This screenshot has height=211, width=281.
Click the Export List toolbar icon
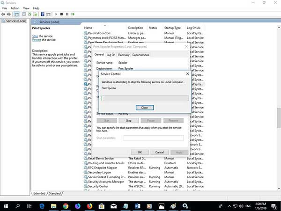pyautogui.click(x=35, y=14)
